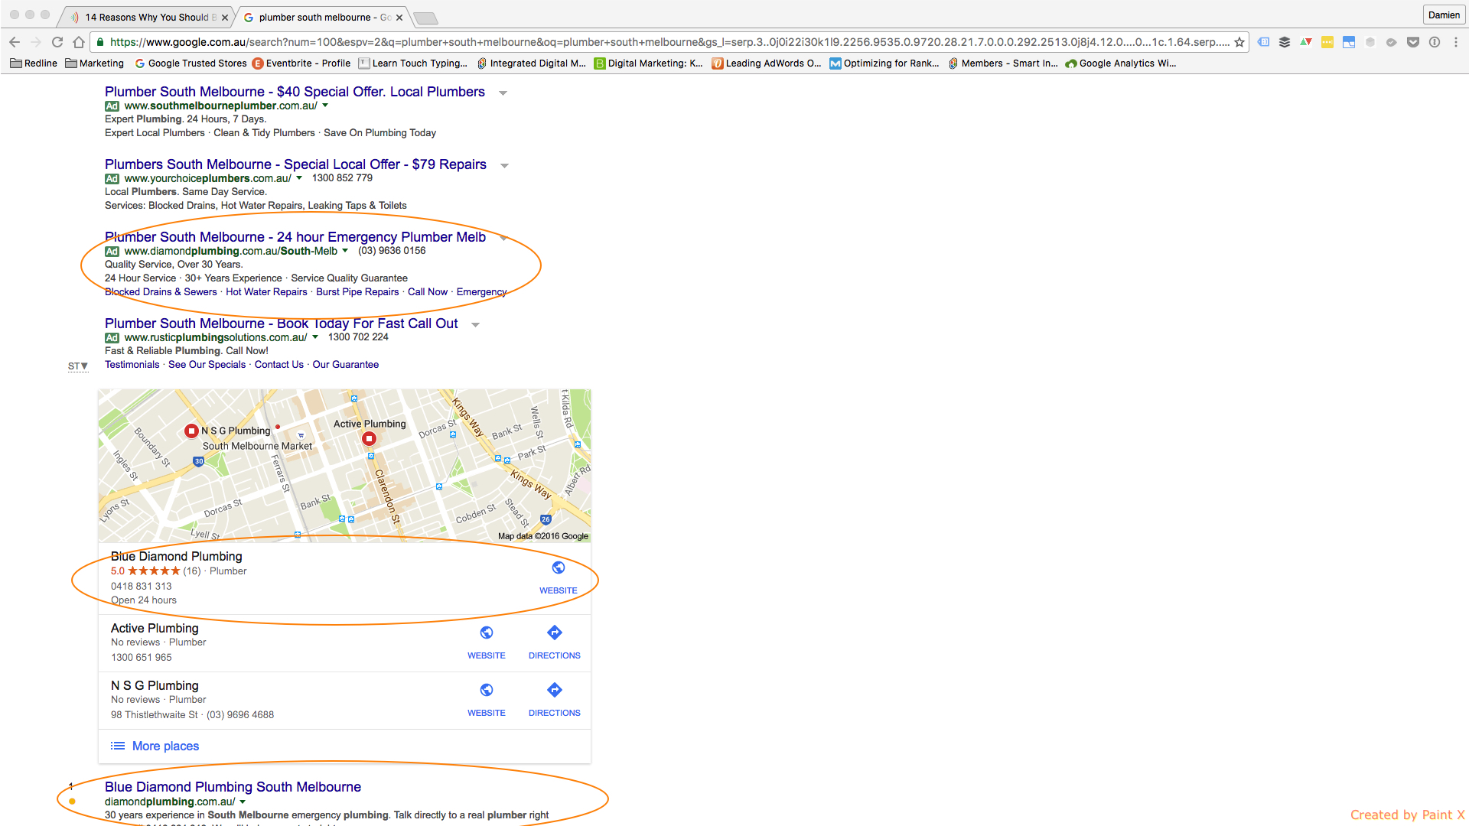The height and width of the screenshot is (826, 1469).
Task: Open the Redline bookmarks folder
Action: point(34,63)
